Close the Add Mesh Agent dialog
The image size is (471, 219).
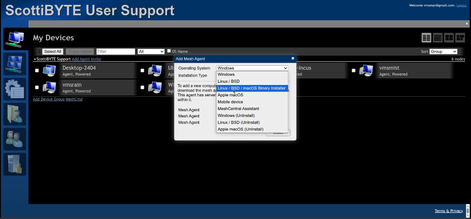point(293,58)
